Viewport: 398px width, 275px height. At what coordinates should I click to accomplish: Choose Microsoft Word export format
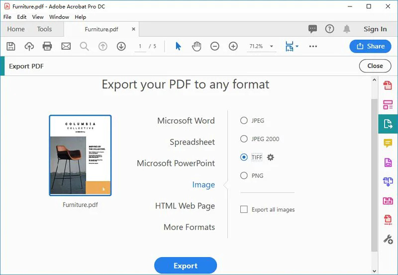tap(186, 121)
